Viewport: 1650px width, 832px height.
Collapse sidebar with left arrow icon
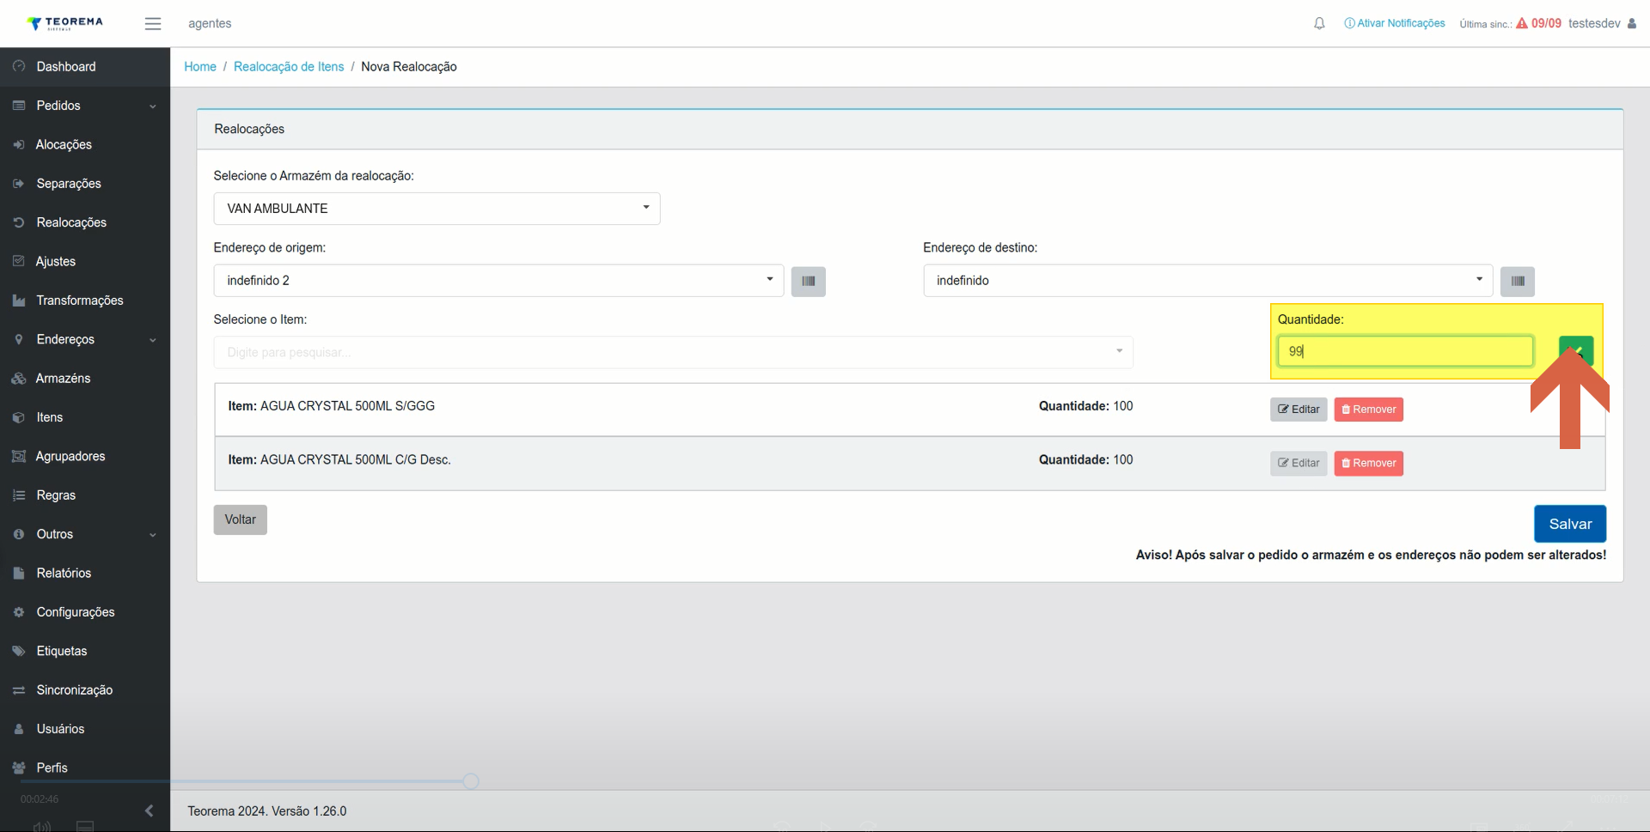click(x=149, y=811)
